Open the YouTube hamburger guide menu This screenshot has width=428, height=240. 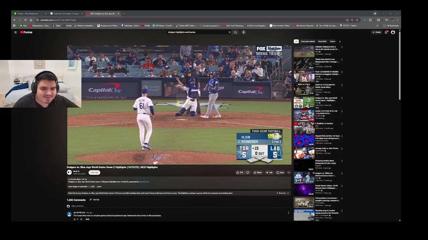15,32
